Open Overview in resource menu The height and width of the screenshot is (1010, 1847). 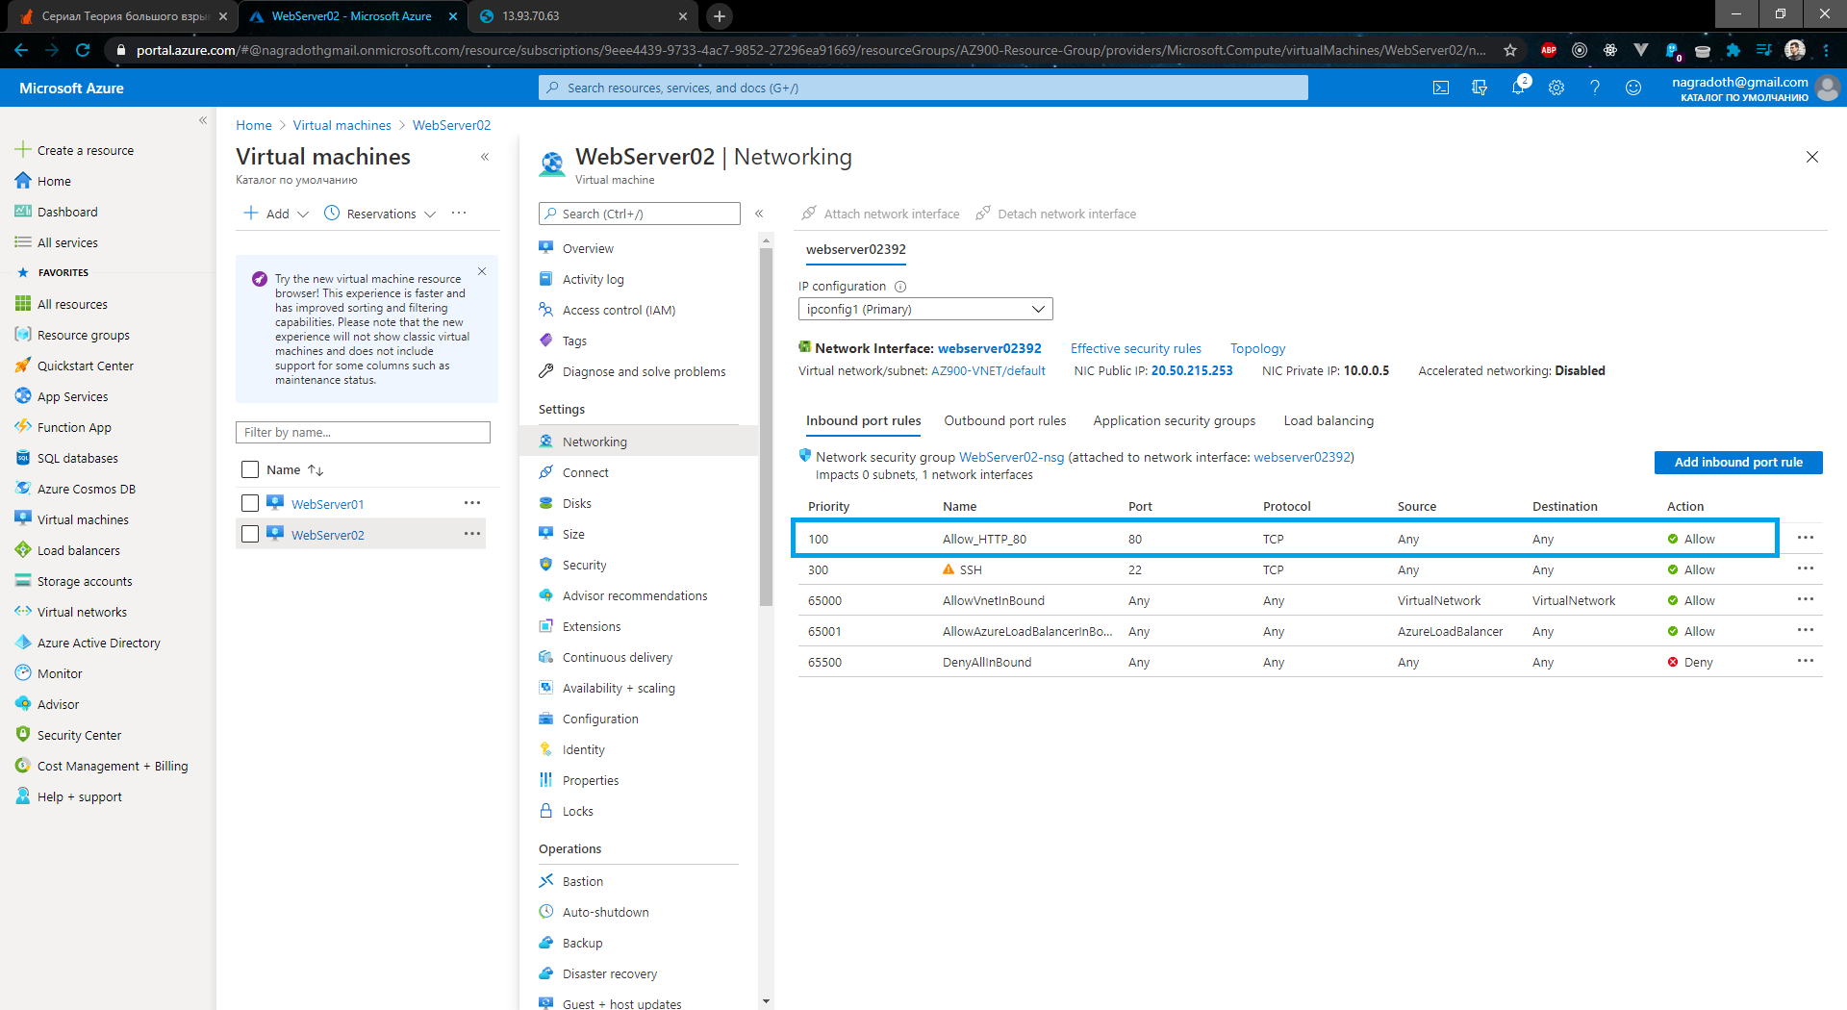point(588,248)
